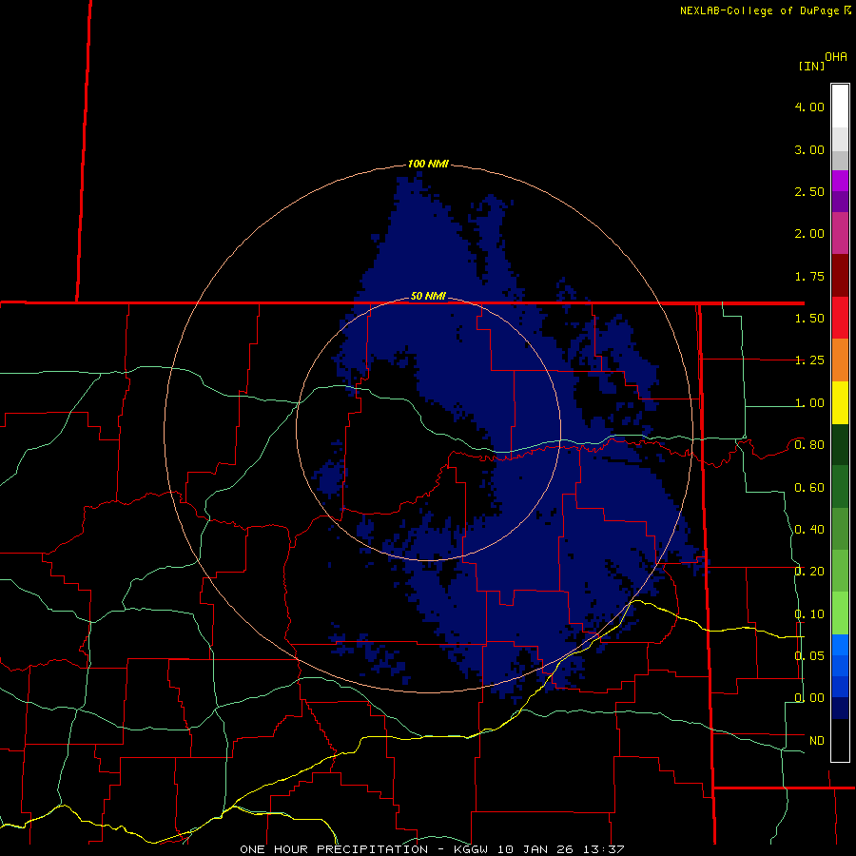Select the 2.50 legend value
This screenshot has height=856, width=856.
tap(809, 191)
